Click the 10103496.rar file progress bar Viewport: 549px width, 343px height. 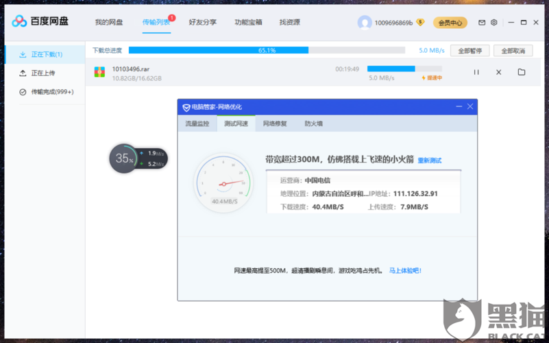[x=404, y=69]
